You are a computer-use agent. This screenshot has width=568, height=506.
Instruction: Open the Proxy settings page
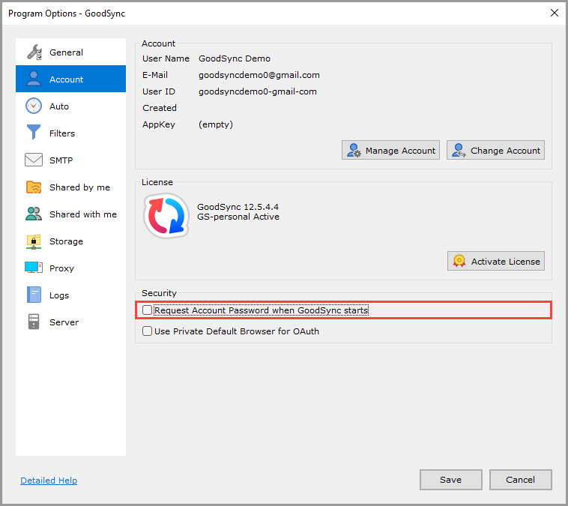(70, 268)
